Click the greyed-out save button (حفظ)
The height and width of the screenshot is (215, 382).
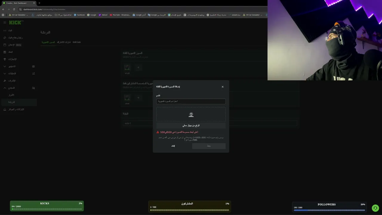point(209,146)
